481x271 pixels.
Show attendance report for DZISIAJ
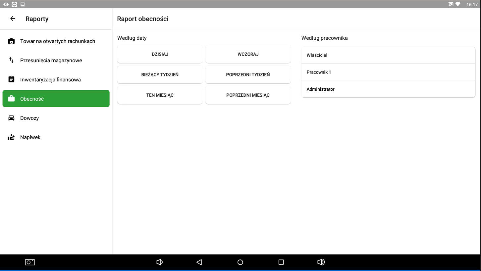point(160,54)
